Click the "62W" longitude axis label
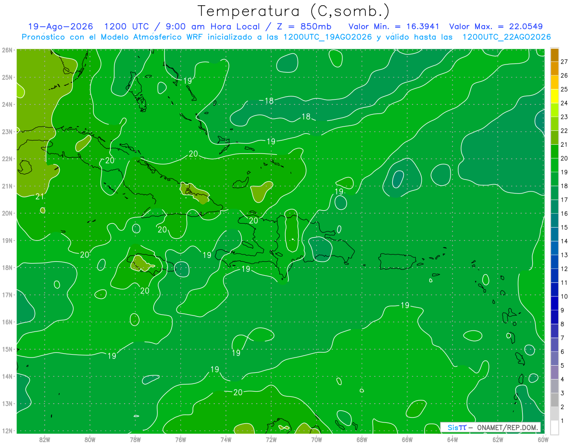The image size is (577, 446). (x=498, y=439)
